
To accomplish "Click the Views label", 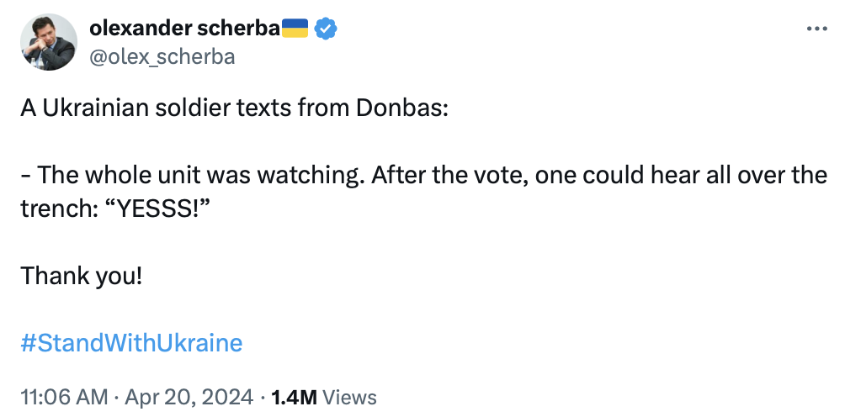I will click(349, 397).
